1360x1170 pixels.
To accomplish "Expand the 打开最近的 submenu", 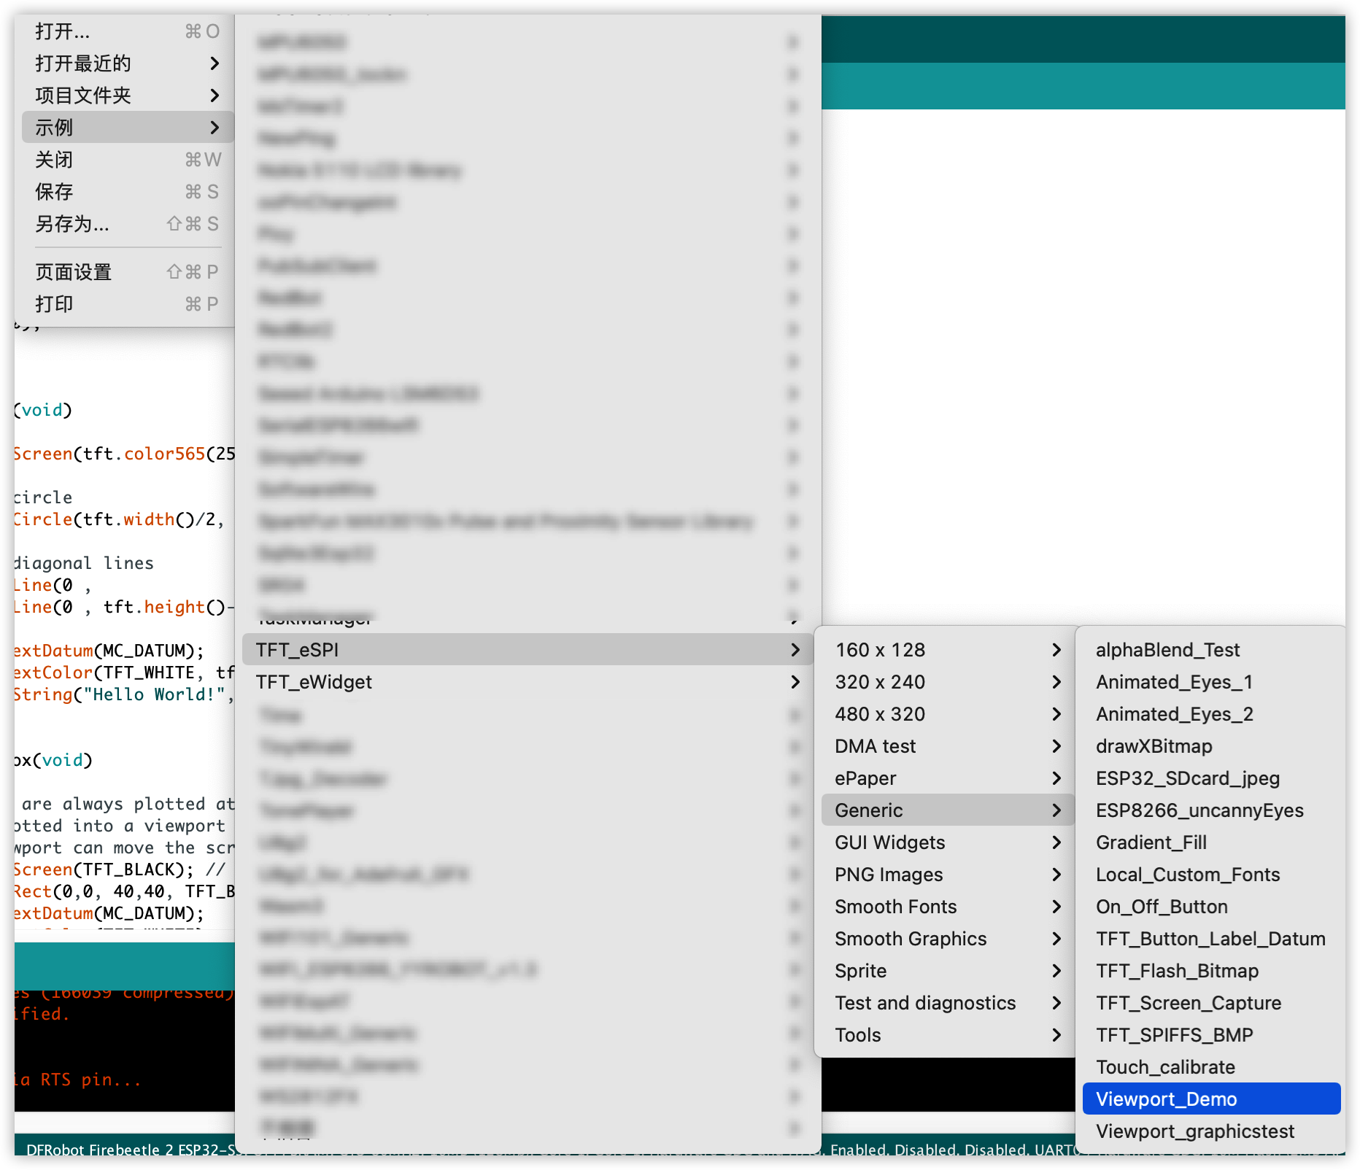I will (x=128, y=63).
